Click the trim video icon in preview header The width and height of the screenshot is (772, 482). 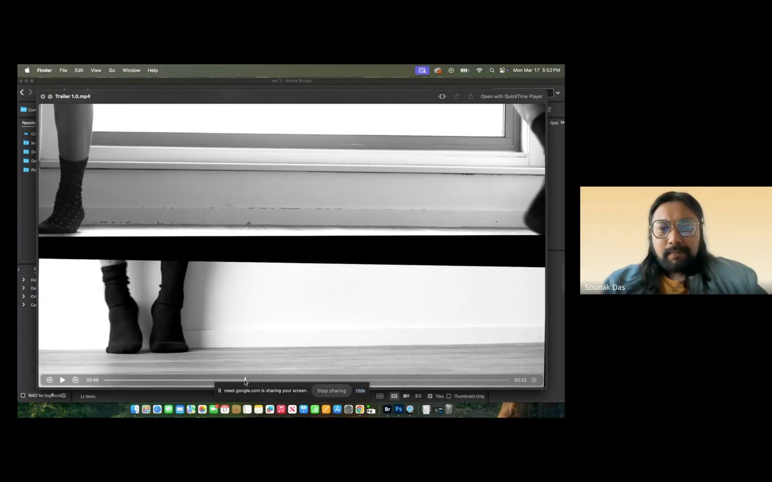[x=442, y=96]
